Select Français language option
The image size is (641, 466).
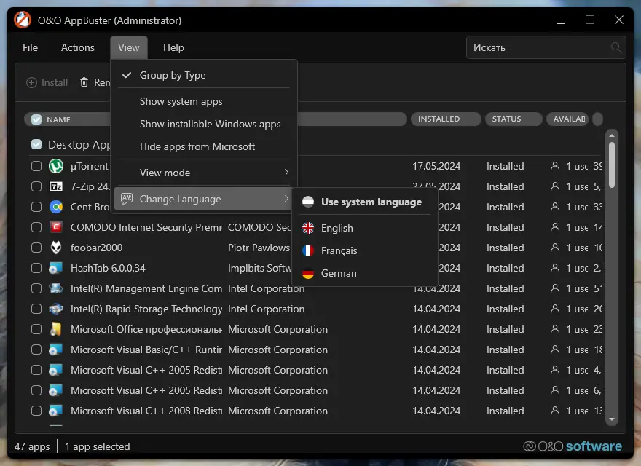[339, 250]
